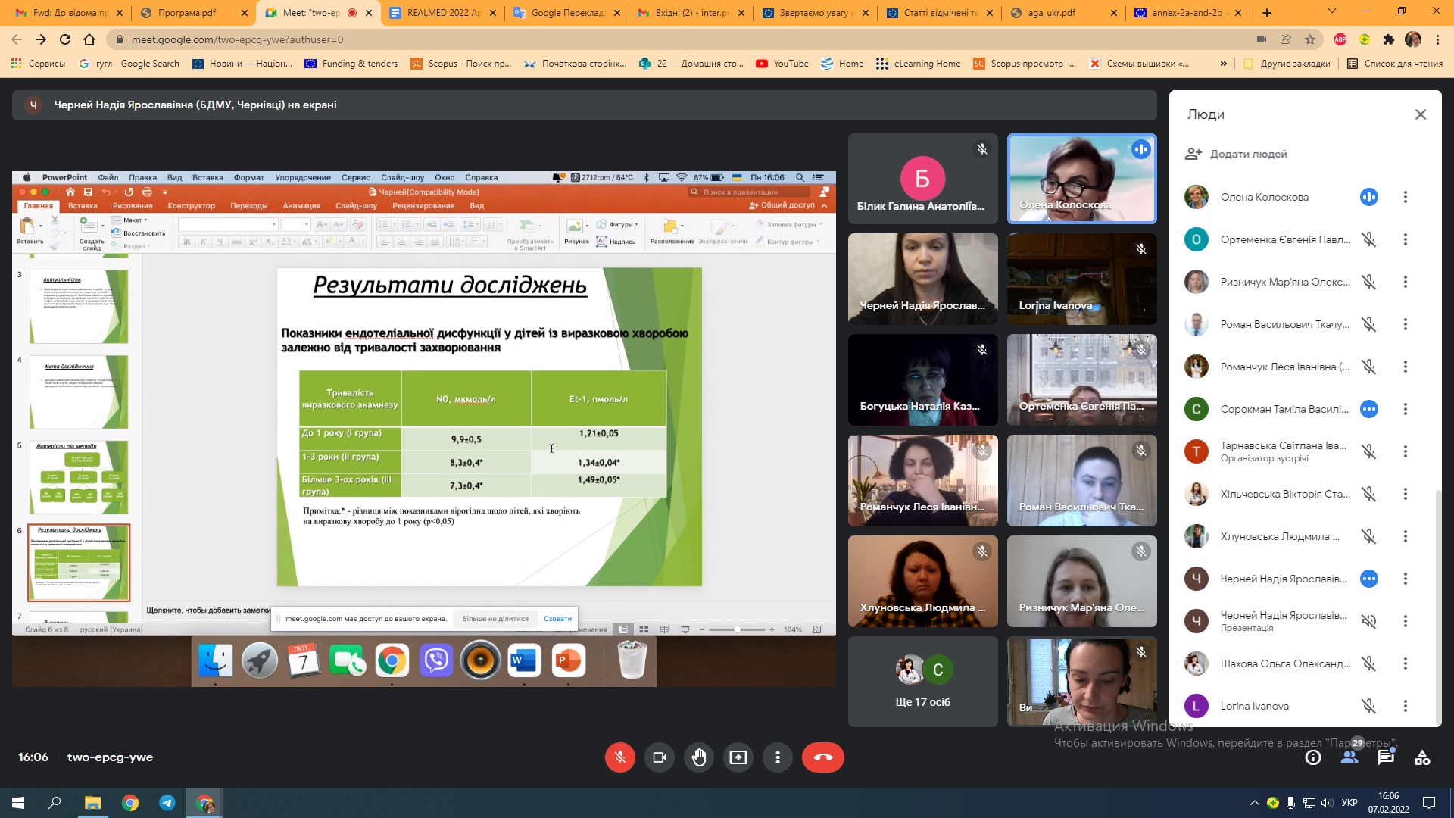This screenshot has width=1454, height=818.
Task: Open Chrome extensions puzzle icon
Action: point(1388,39)
